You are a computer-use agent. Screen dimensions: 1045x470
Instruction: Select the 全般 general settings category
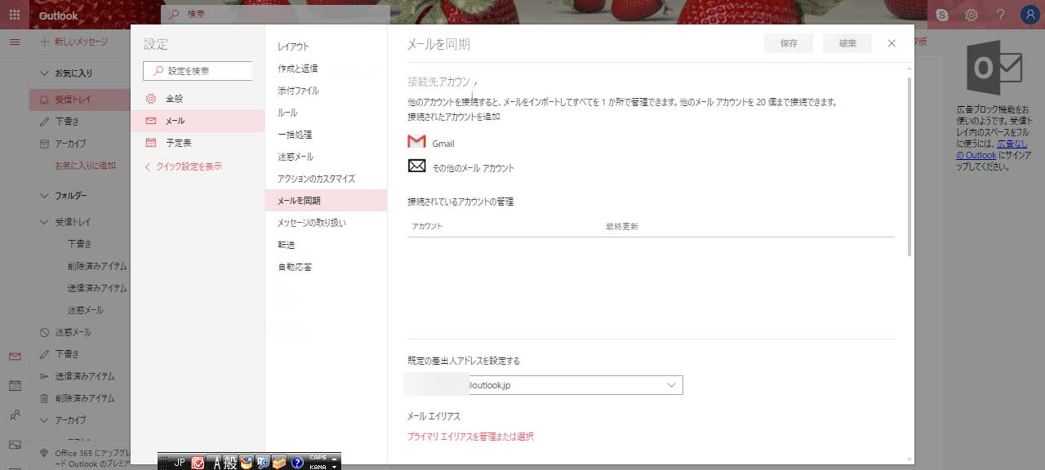click(175, 99)
